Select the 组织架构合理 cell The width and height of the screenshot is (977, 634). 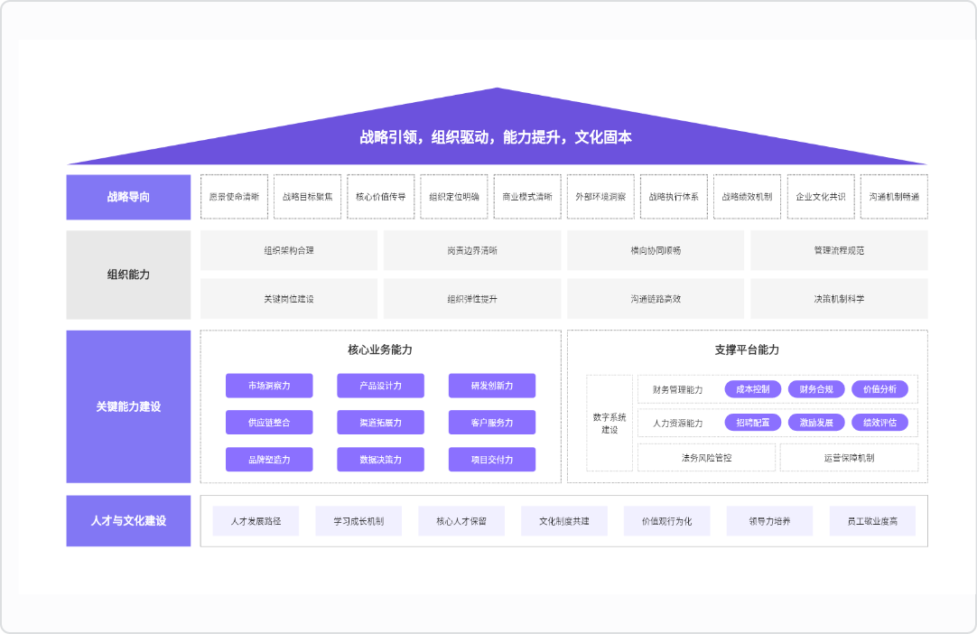click(289, 250)
